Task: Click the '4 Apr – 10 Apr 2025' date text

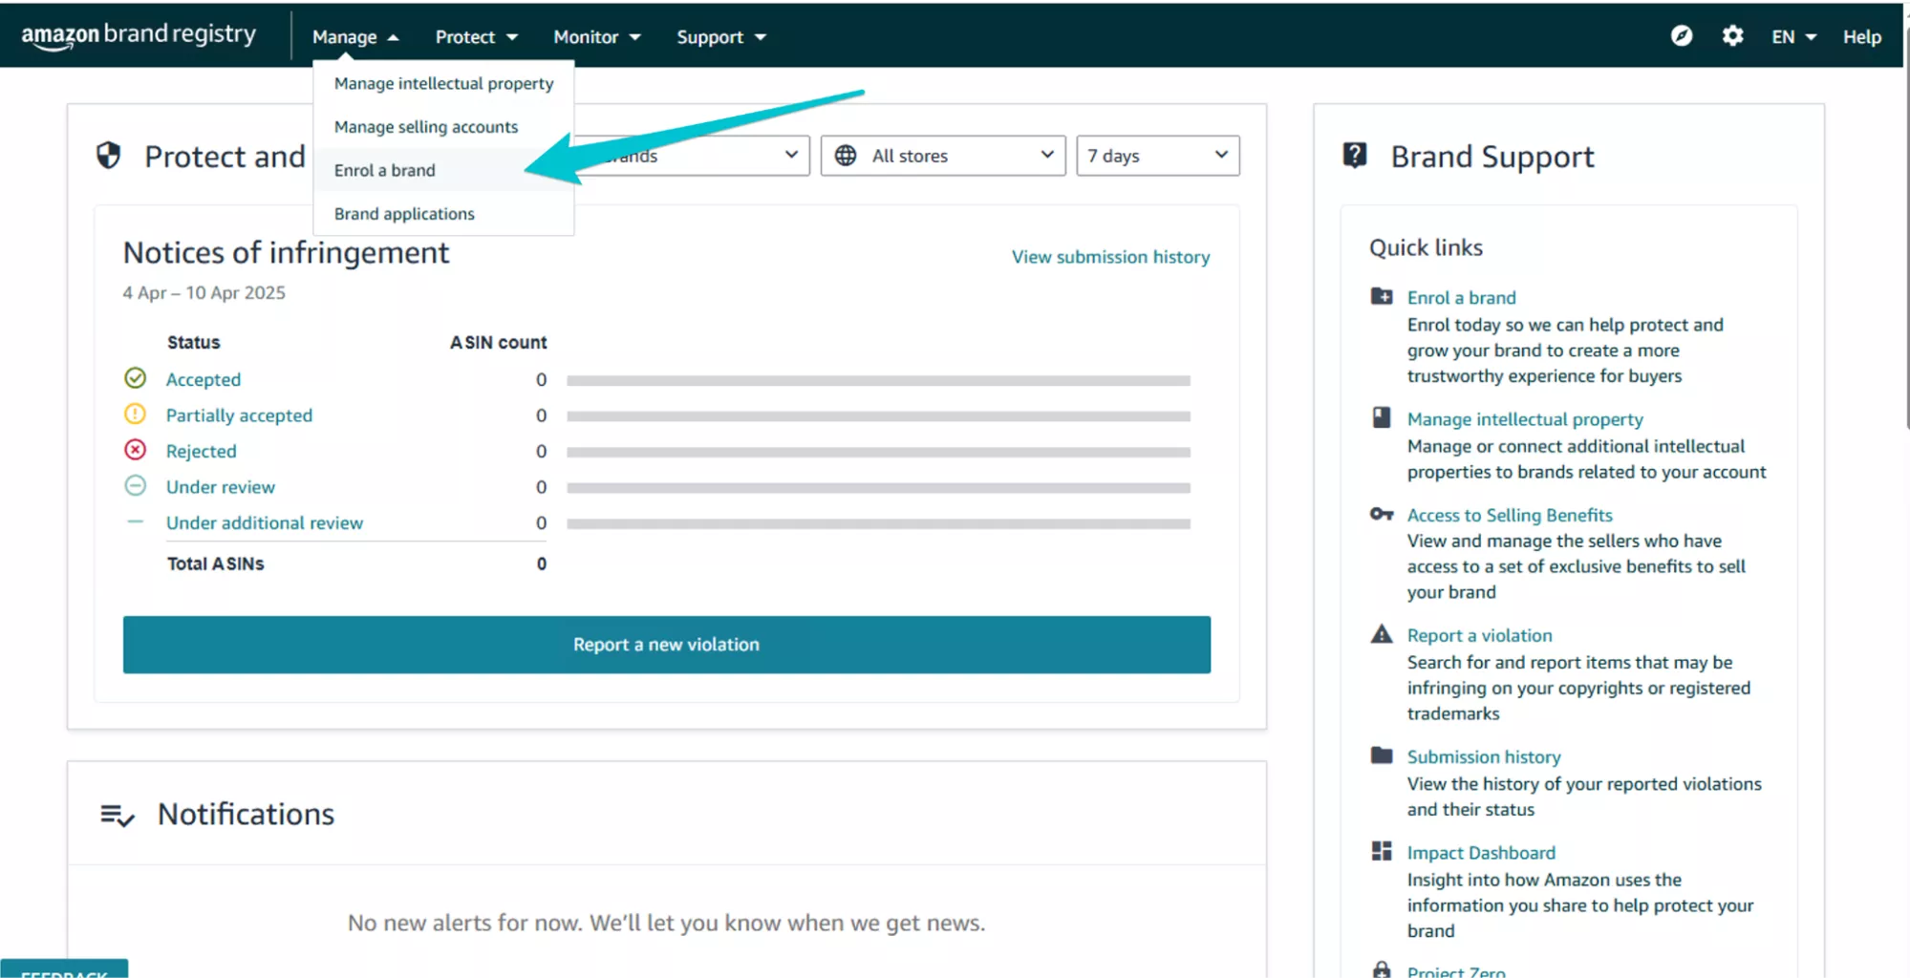Action: [204, 292]
